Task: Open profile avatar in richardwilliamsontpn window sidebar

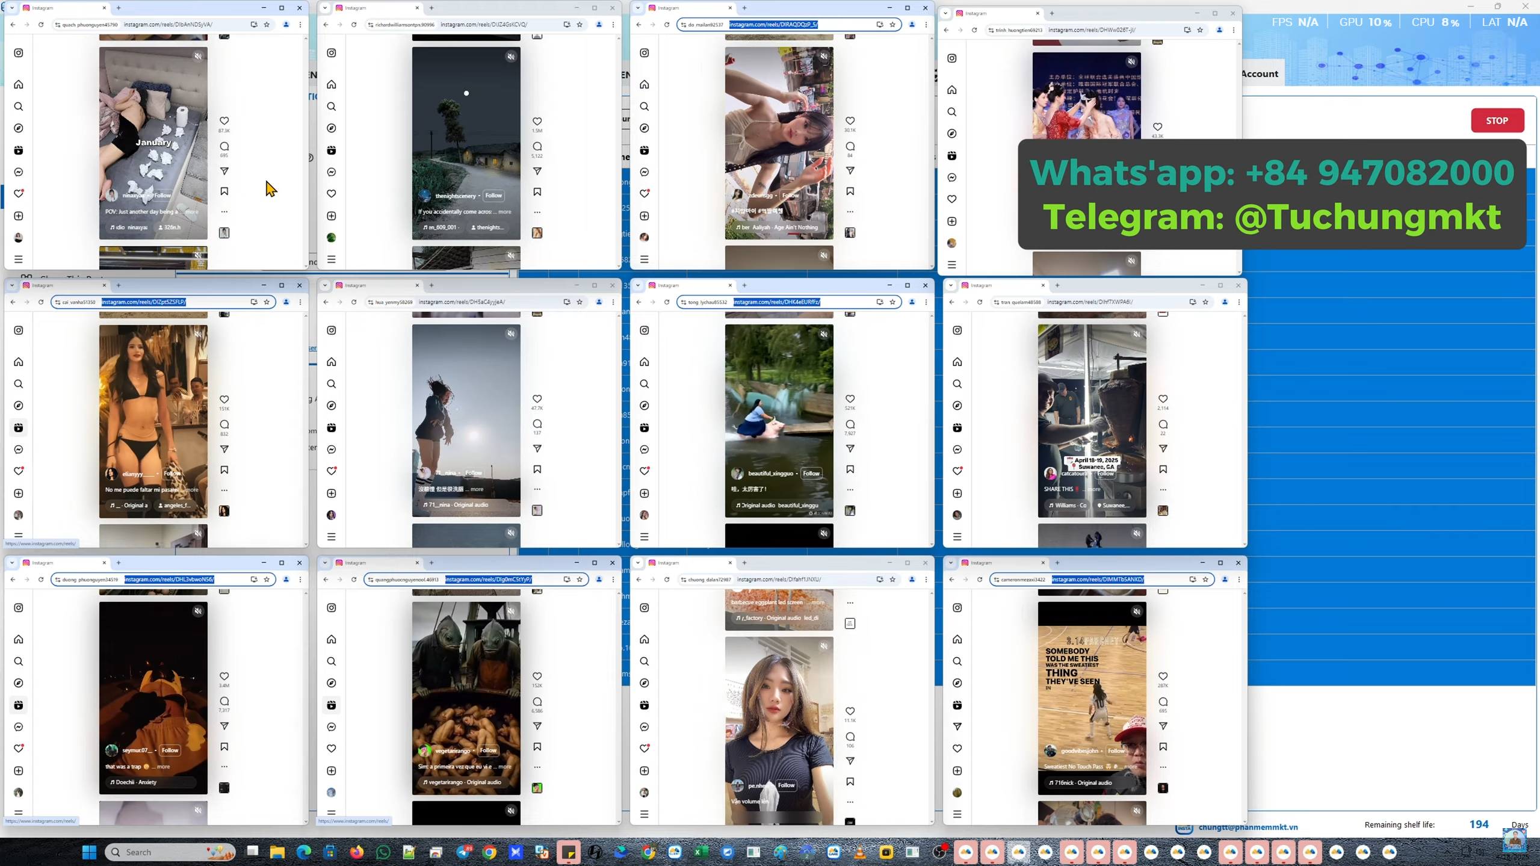Action: pyautogui.click(x=332, y=238)
